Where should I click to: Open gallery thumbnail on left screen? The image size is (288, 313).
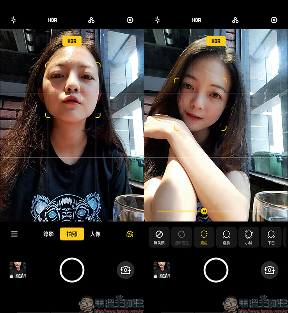pyautogui.click(x=18, y=270)
